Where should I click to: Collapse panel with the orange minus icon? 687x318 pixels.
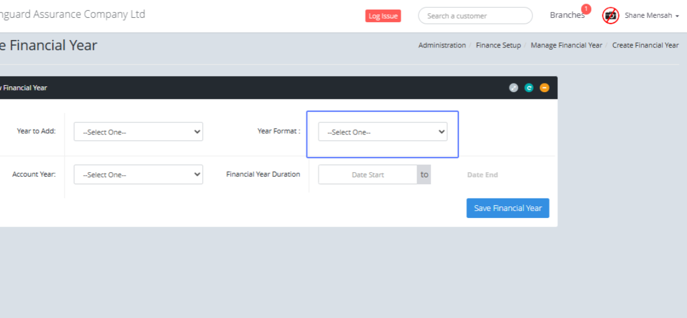click(x=544, y=88)
